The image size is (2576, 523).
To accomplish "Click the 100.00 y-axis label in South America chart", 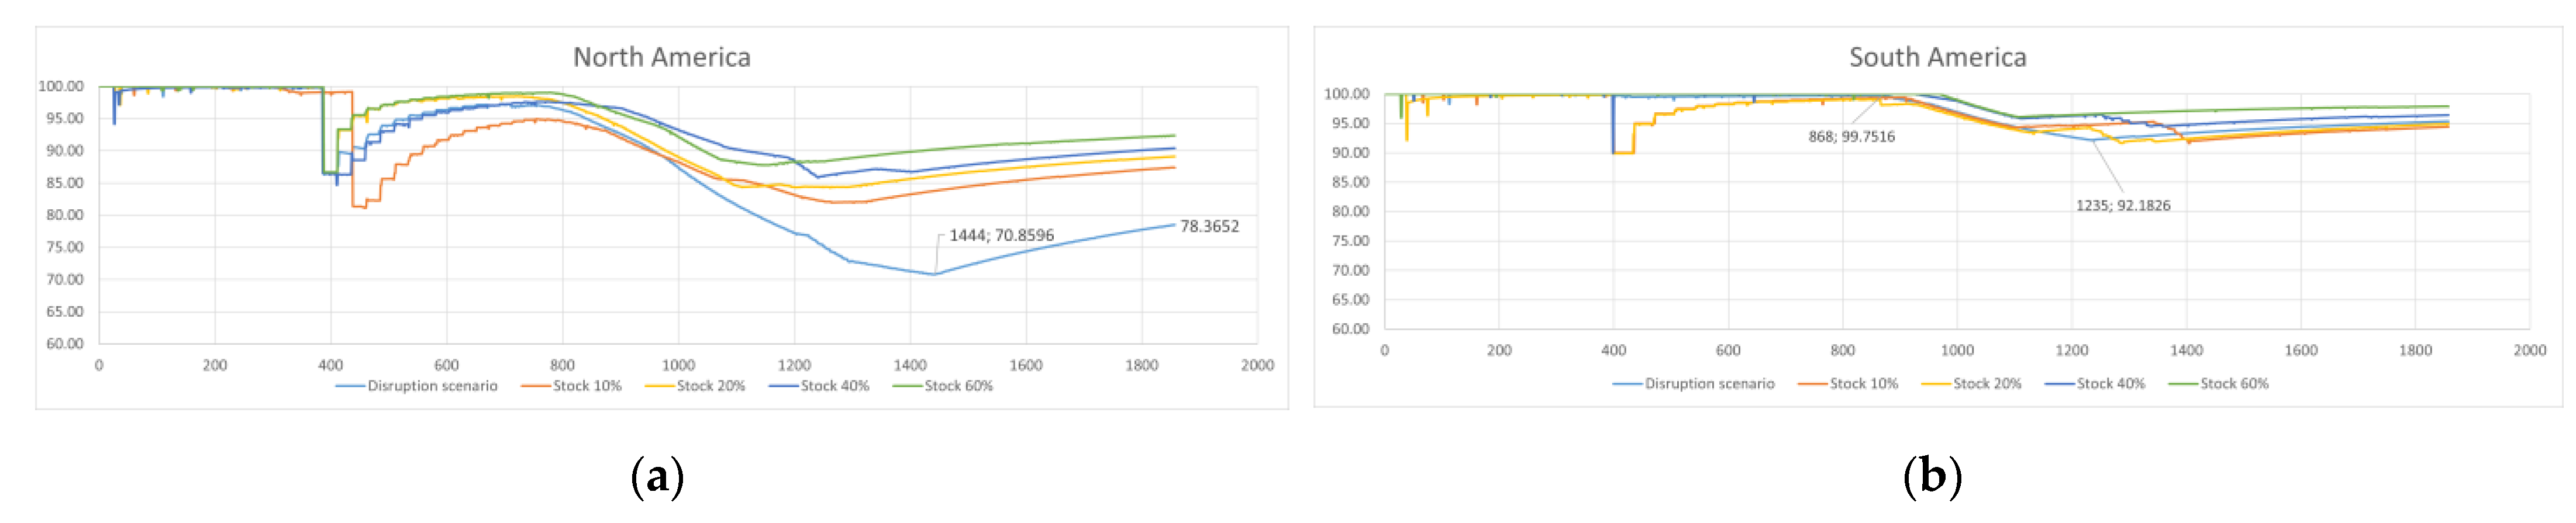I will (1347, 95).
